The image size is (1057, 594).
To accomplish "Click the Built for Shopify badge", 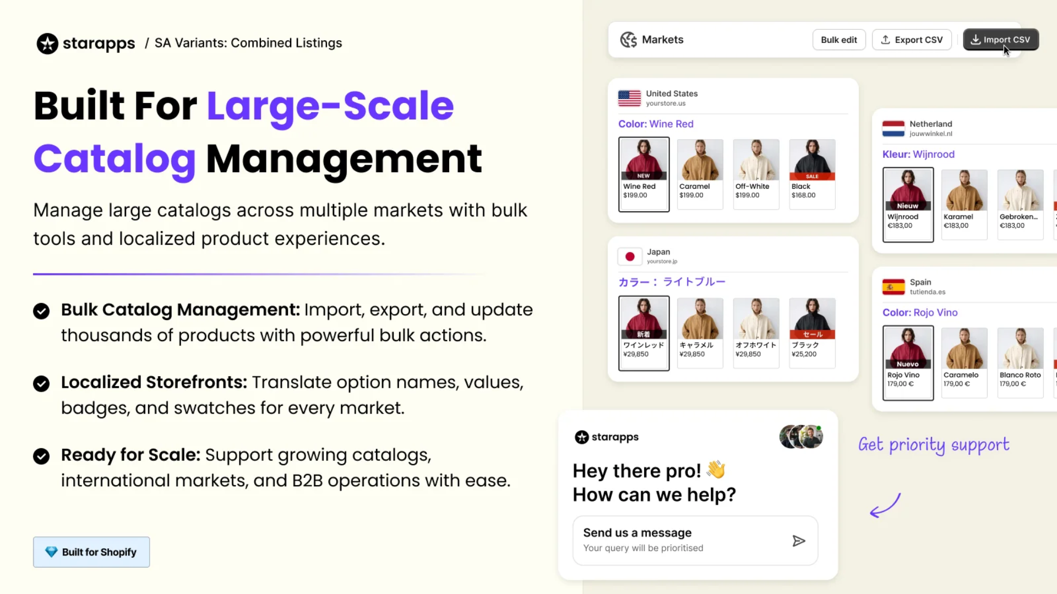I will pos(91,552).
